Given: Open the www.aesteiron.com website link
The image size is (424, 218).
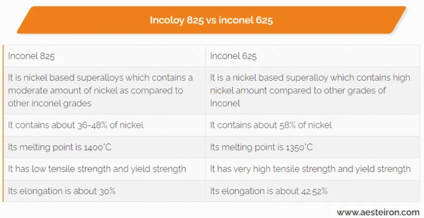Looking at the screenshot, I should (378, 212).
